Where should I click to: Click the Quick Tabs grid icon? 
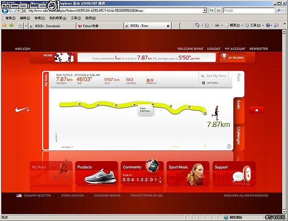click(x=20, y=26)
